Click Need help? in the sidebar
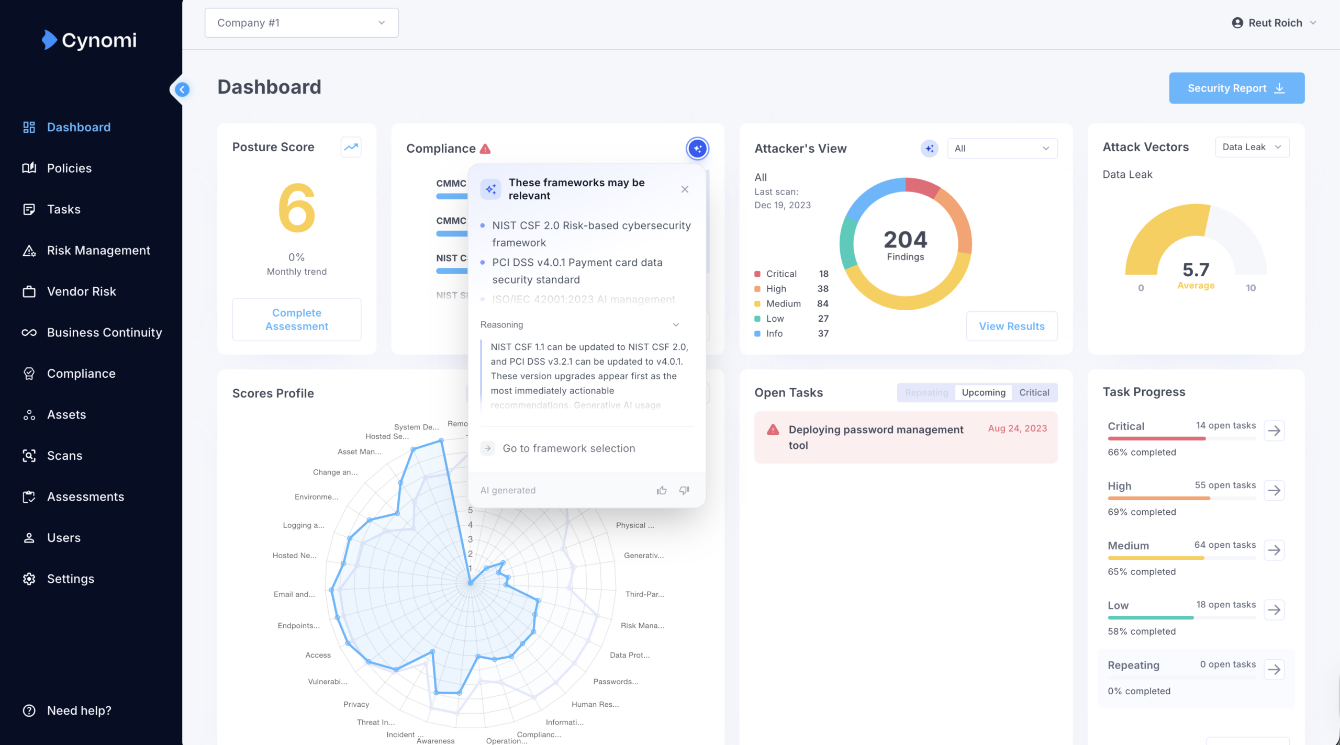This screenshot has width=1340, height=745. click(79, 710)
